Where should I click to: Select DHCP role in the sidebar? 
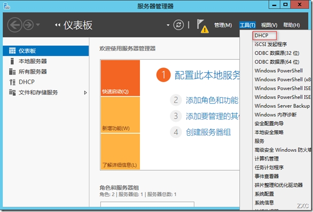[x=46, y=82]
